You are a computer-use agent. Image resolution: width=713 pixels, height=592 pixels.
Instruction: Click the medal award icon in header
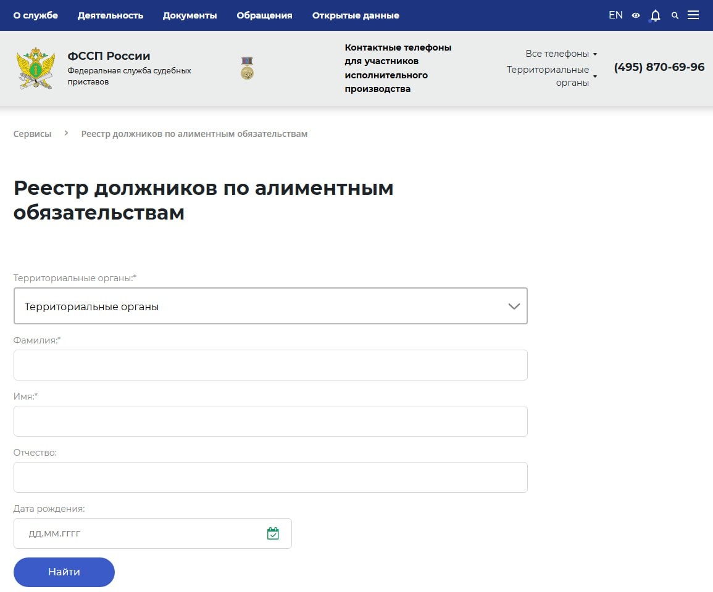(x=247, y=67)
